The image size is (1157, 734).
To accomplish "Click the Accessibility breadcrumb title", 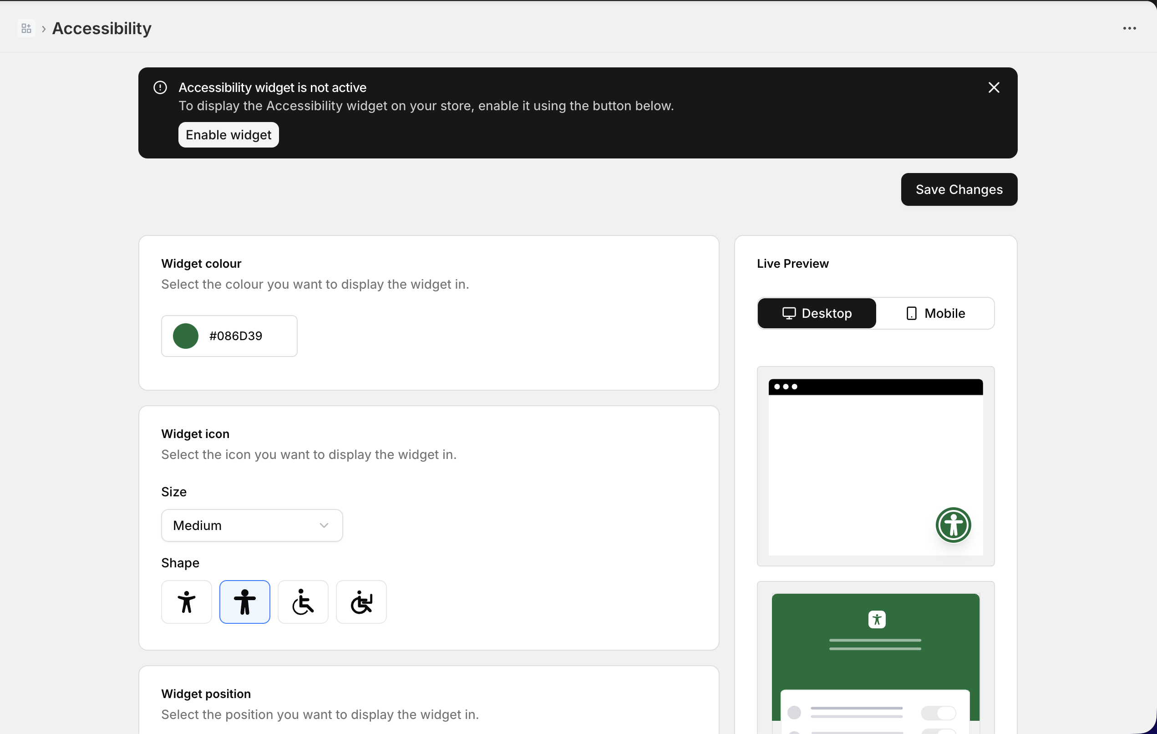I will [101, 28].
